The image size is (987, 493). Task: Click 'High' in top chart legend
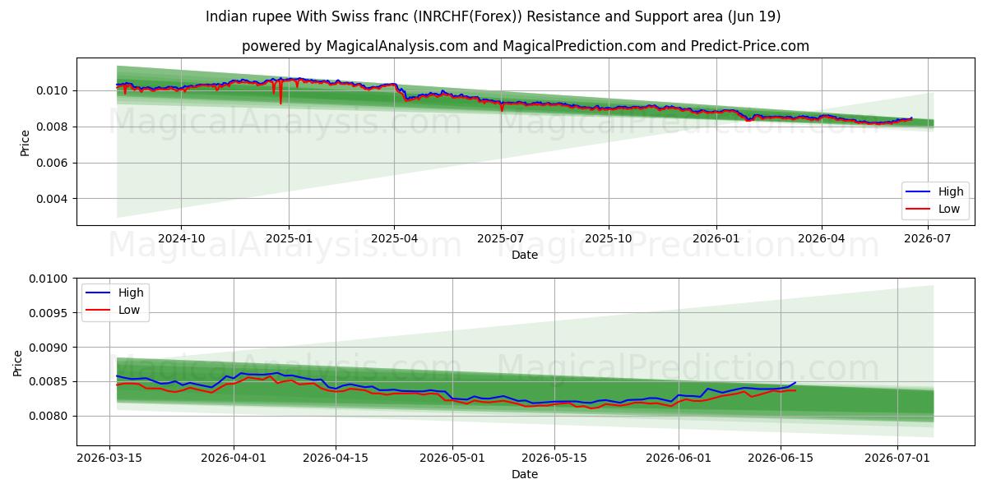click(951, 191)
